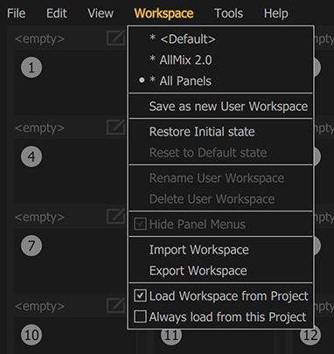Click <empty> label above panel 1
This screenshot has height=354, width=334.
(x=39, y=38)
